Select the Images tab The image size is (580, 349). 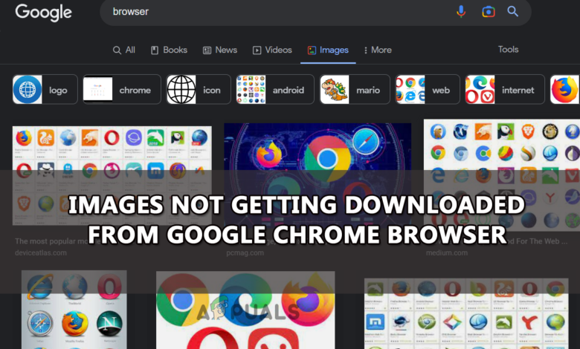[x=328, y=50]
